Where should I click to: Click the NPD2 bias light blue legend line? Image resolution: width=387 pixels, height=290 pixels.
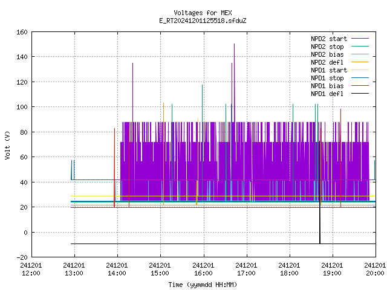click(x=360, y=54)
